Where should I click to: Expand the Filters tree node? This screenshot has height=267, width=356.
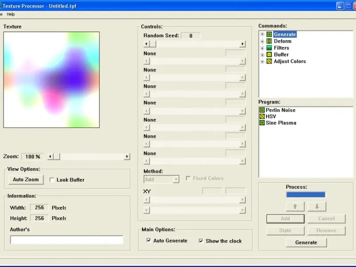point(262,48)
